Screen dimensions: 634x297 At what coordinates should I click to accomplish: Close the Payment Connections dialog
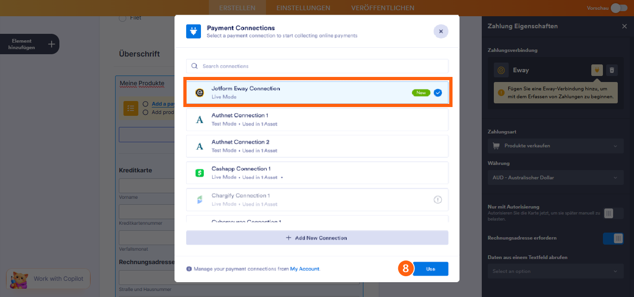pyautogui.click(x=440, y=32)
